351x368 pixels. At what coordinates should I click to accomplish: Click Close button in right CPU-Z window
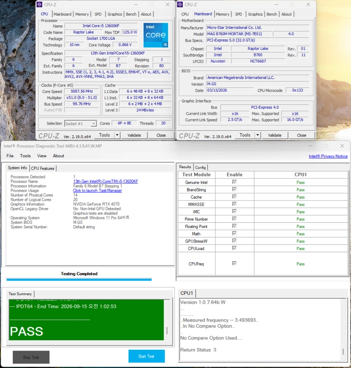point(302,135)
